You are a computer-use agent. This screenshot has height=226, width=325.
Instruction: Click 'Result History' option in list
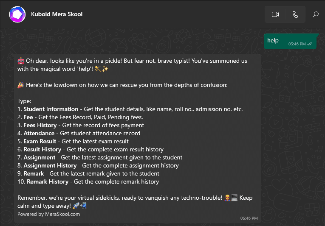(43, 149)
